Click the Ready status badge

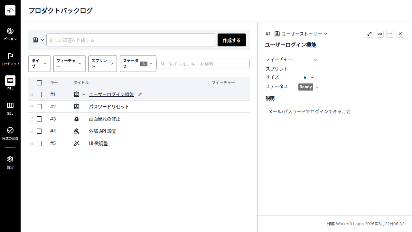[306, 87]
